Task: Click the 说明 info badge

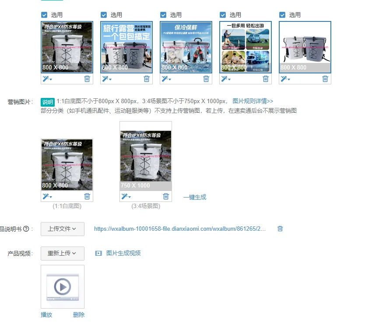Action: (48, 102)
